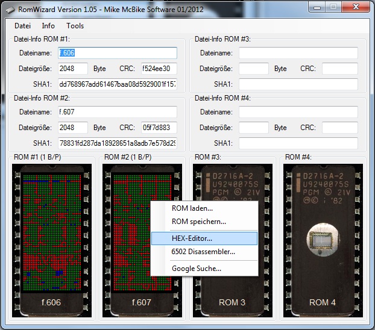The image size is (375, 330).
Task: Click the ROM #1 Dateiname field
Action: (x=118, y=53)
